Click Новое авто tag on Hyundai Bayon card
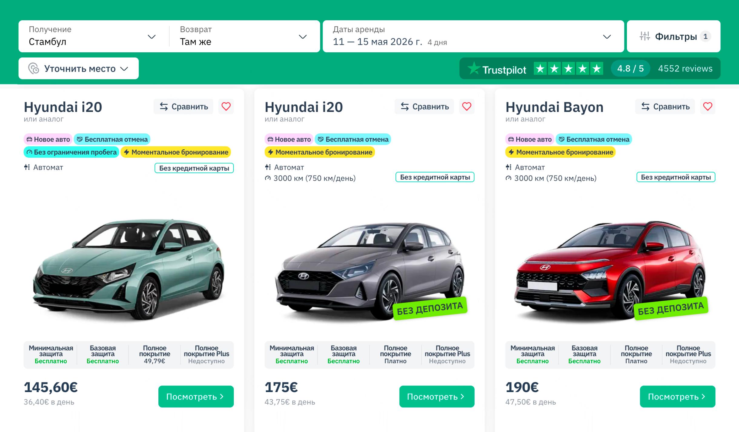 click(x=530, y=139)
